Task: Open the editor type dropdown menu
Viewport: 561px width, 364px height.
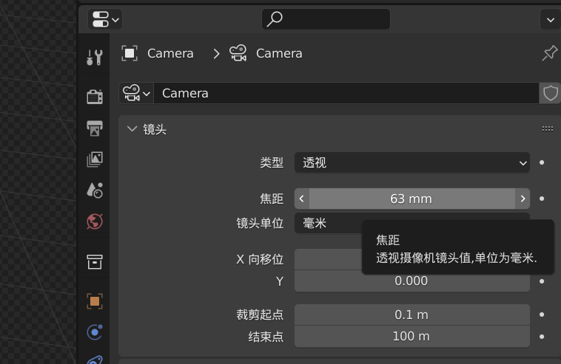Action: point(105,19)
